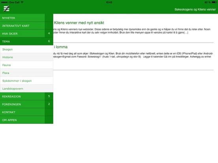The height and width of the screenshot is (163, 218).
Task: Open the Skogen submenu entry
Action: pos(26,49)
